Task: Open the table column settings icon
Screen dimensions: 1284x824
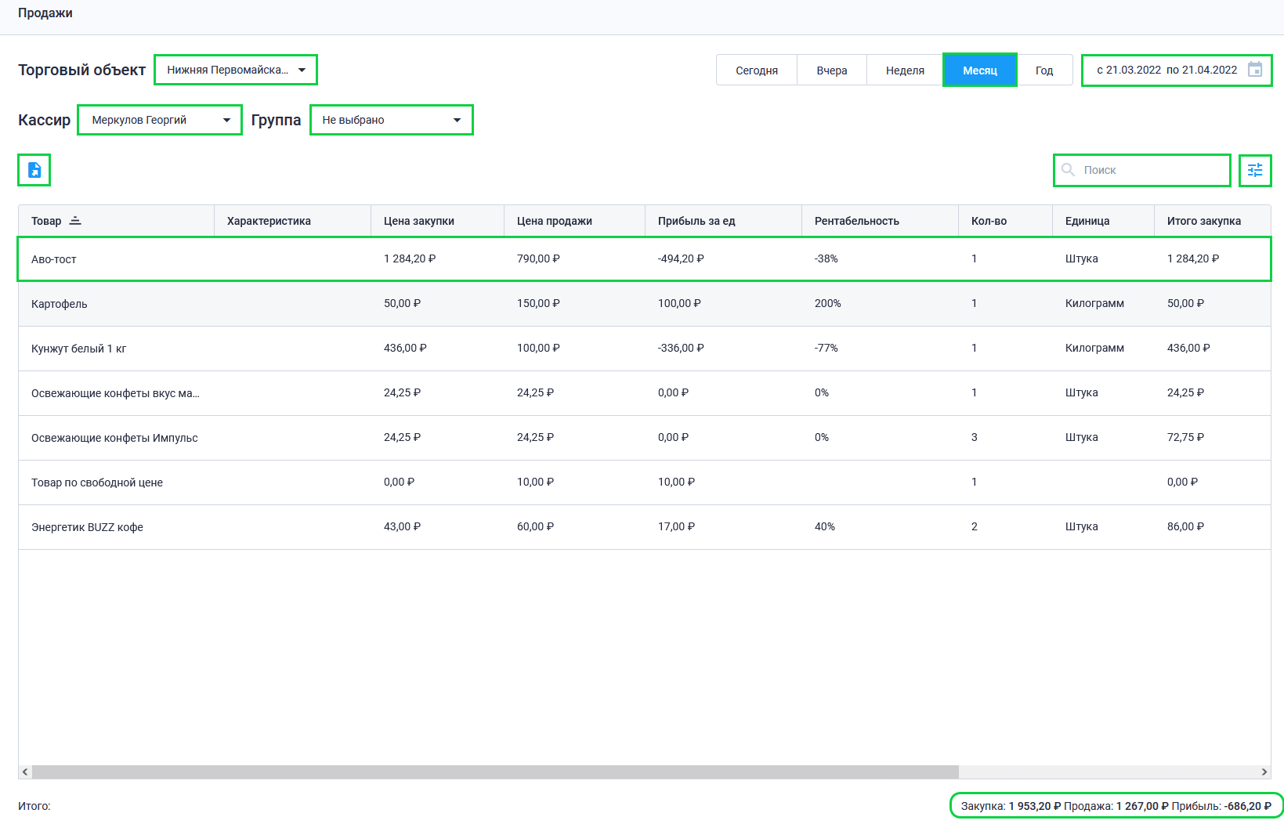Action: [1255, 170]
